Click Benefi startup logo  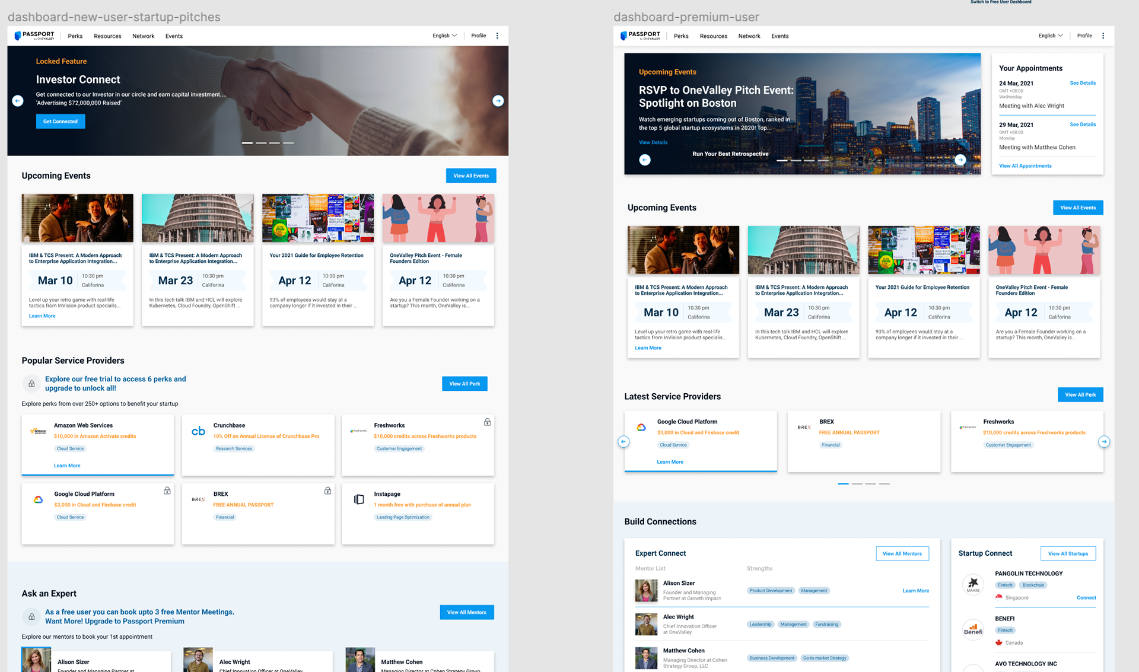coord(973,629)
